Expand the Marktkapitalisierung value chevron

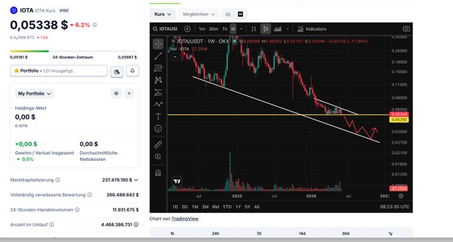pyautogui.click(x=136, y=180)
